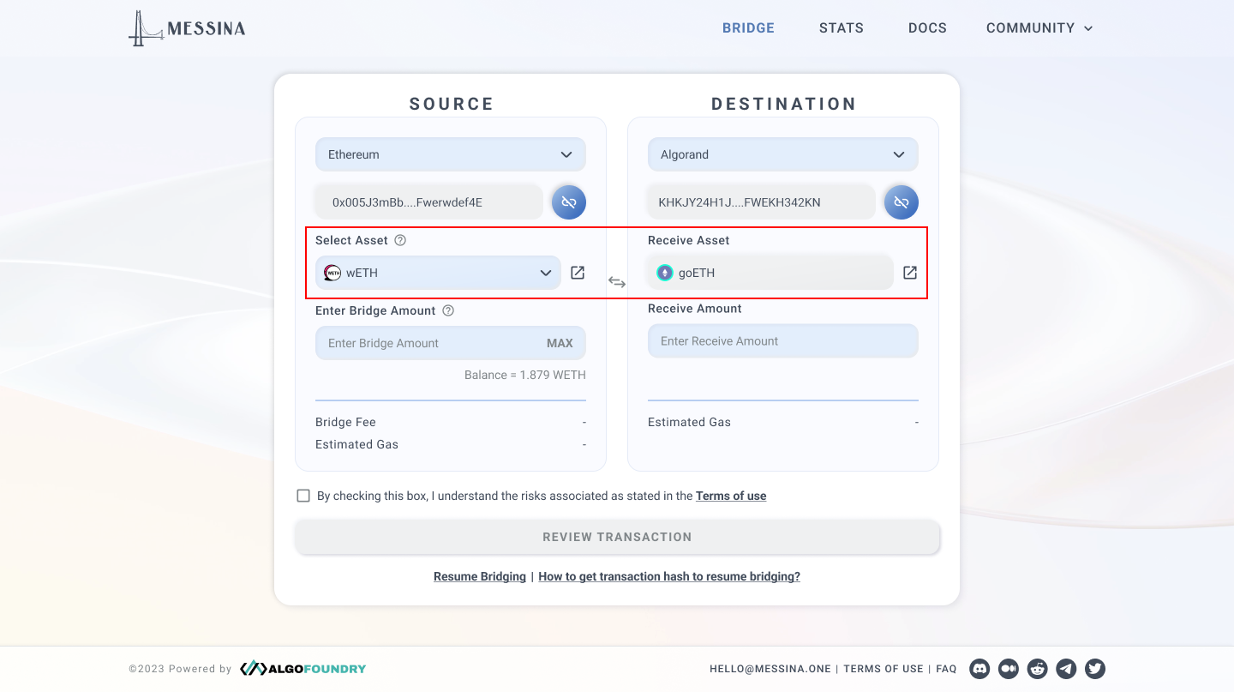The width and height of the screenshot is (1234, 692).
Task: Click the Twitter icon in footer
Action: pyautogui.click(x=1095, y=669)
